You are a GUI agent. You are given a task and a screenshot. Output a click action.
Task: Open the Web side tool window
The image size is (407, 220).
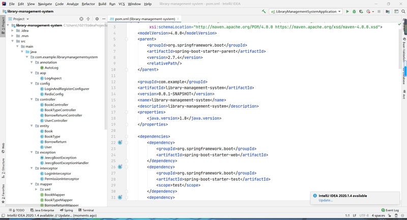3,148
